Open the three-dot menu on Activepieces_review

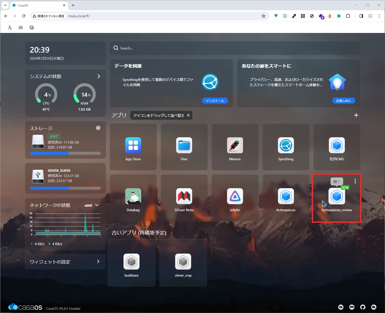click(355, 181)
